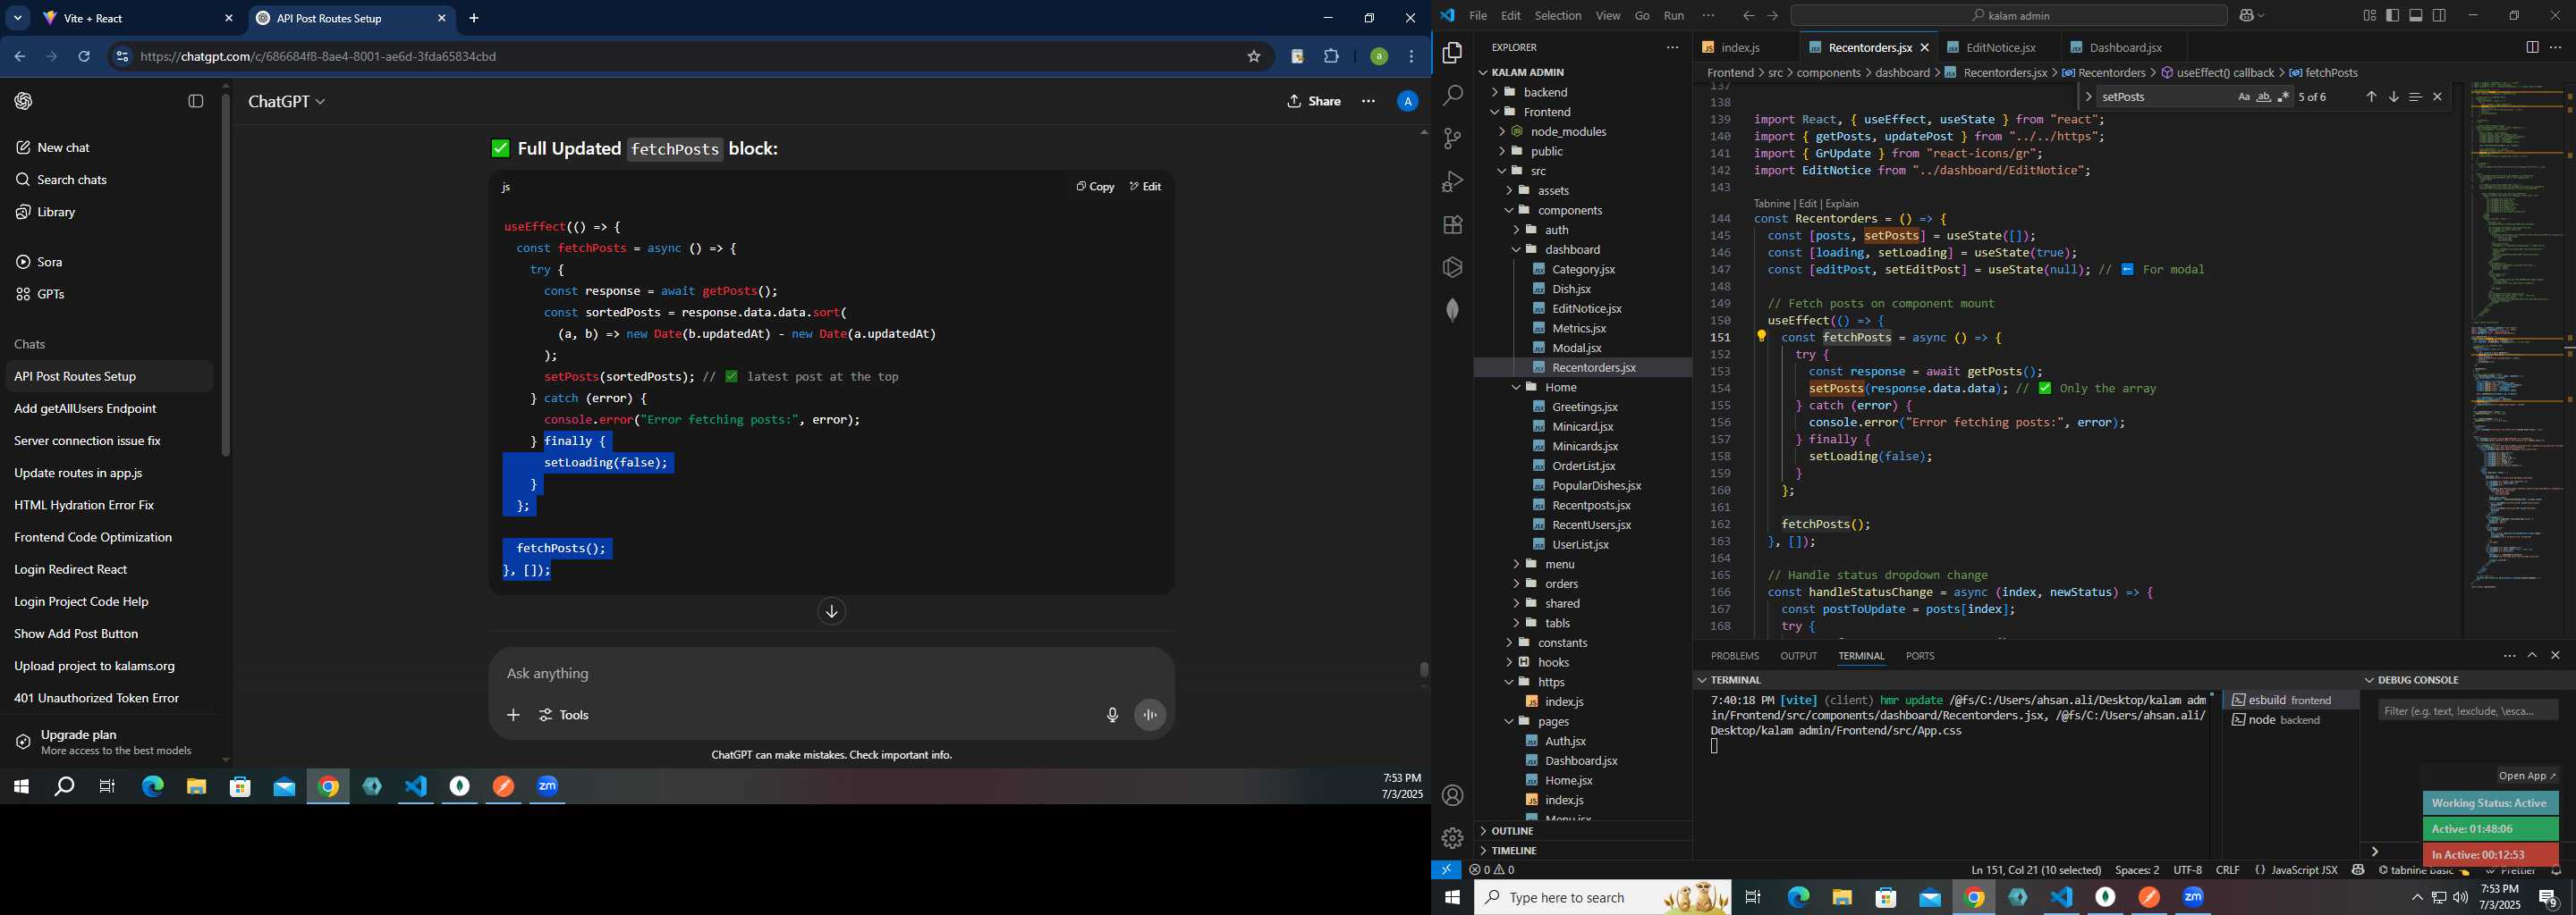Screen dimensions: 2576x915
Task: Open Source Control view in VS Code
Action: click(1452, 139)
